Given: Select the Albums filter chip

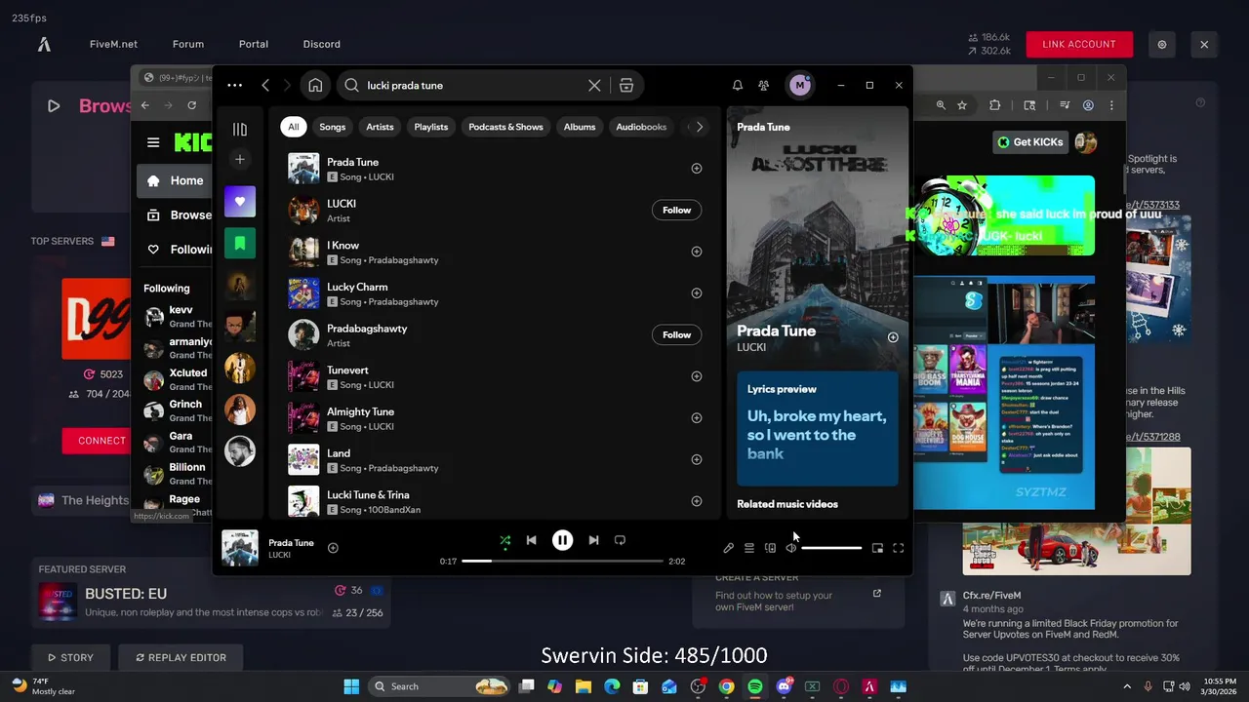Looking at the screenshot, I should tap(580, 127).
